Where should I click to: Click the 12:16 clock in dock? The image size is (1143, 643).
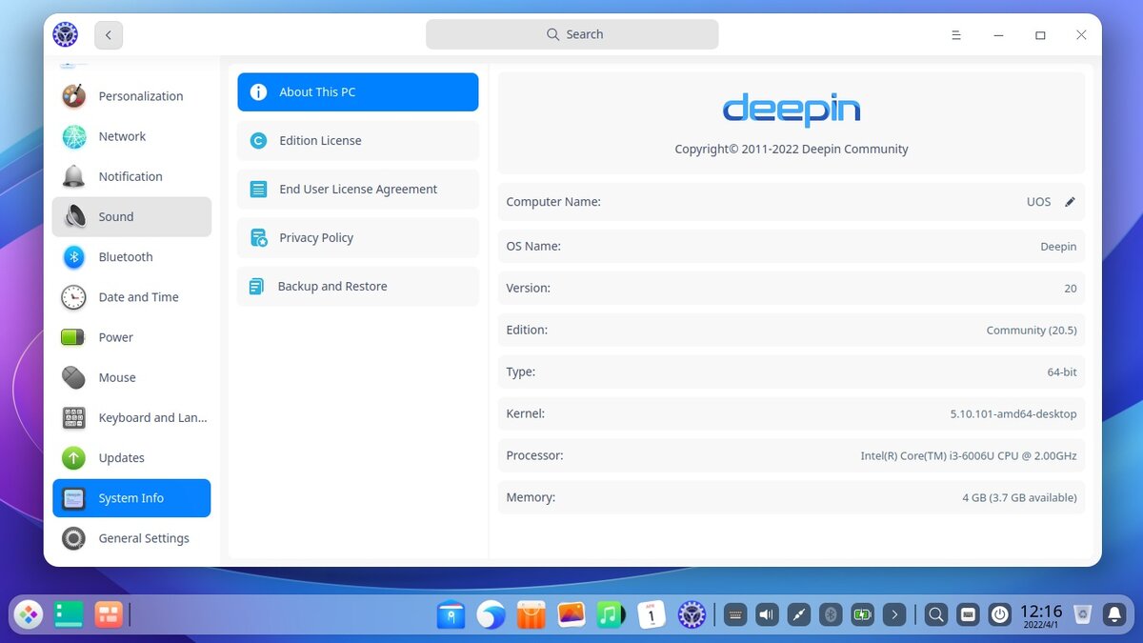(x=1041, y=615)
